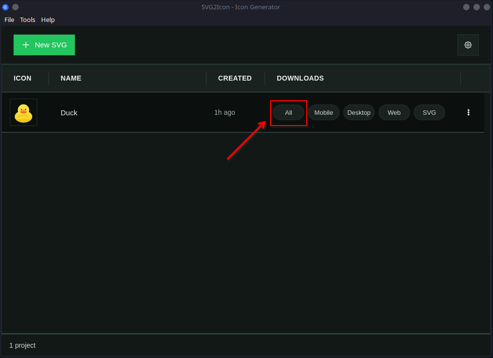The width and height of the screenshot is (493, 358).
Task: Download All icon formats for Duck
Action: click(289, 112)
